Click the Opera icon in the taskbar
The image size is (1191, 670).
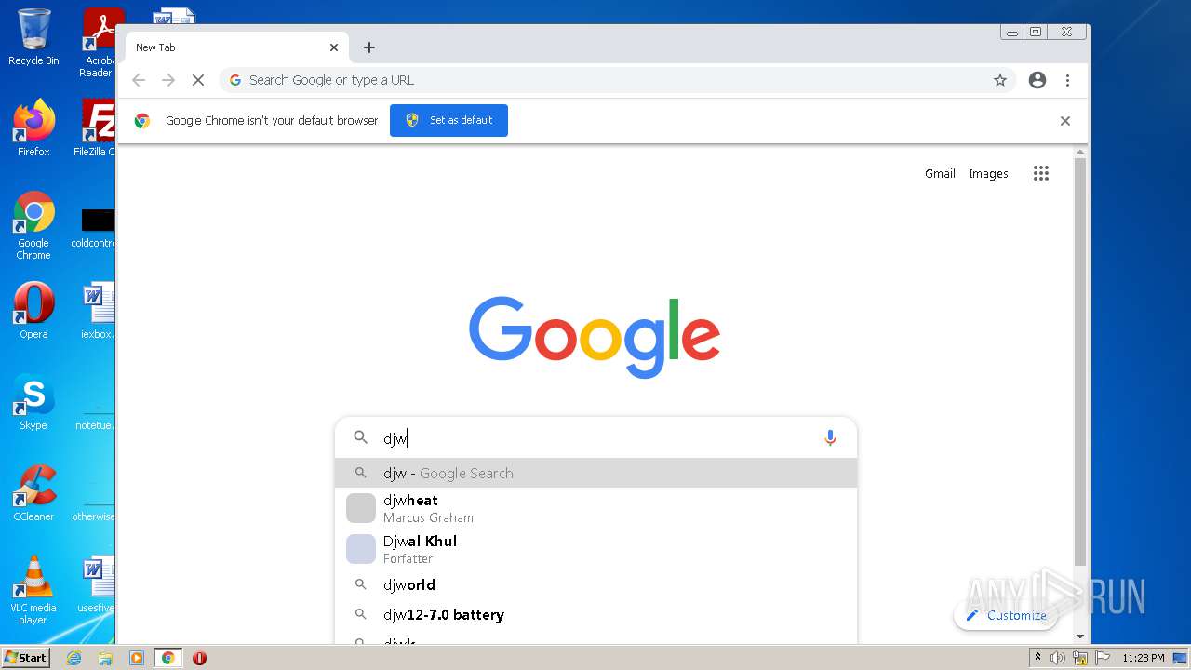[199, 658]
